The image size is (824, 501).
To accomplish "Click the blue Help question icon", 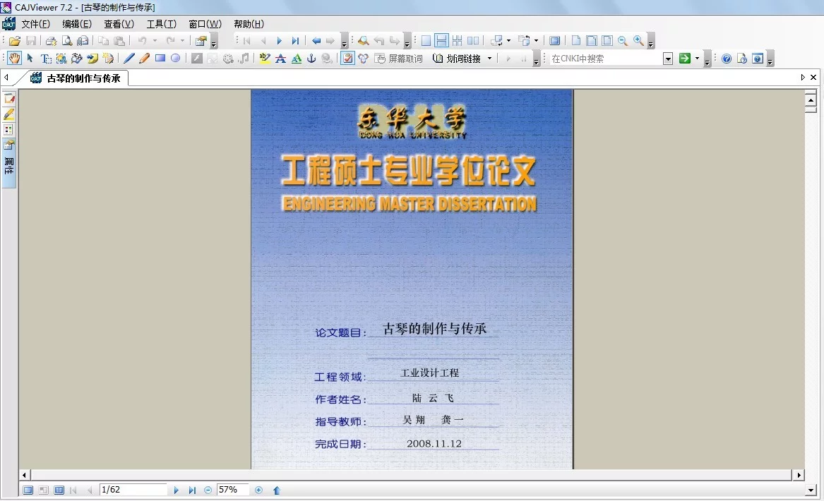I will coord(727,59).
